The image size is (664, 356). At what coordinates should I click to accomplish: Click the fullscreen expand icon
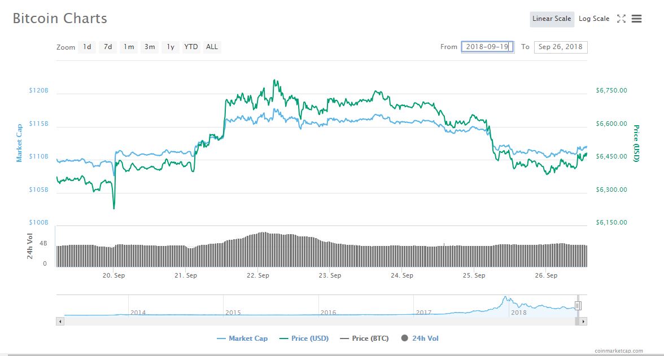621,19
